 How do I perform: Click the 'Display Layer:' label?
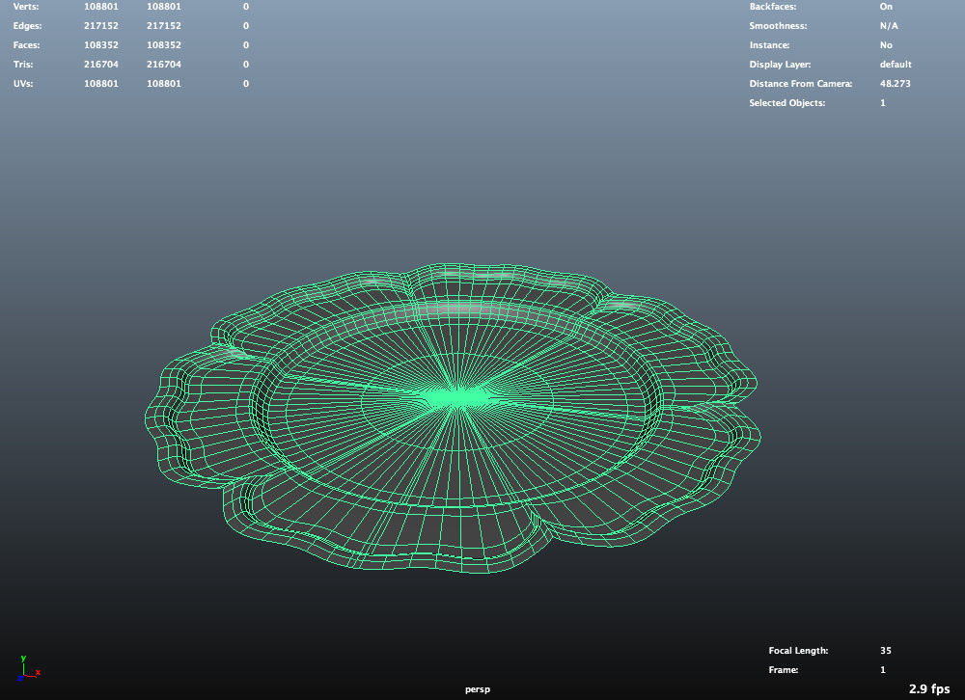point(780,64)
